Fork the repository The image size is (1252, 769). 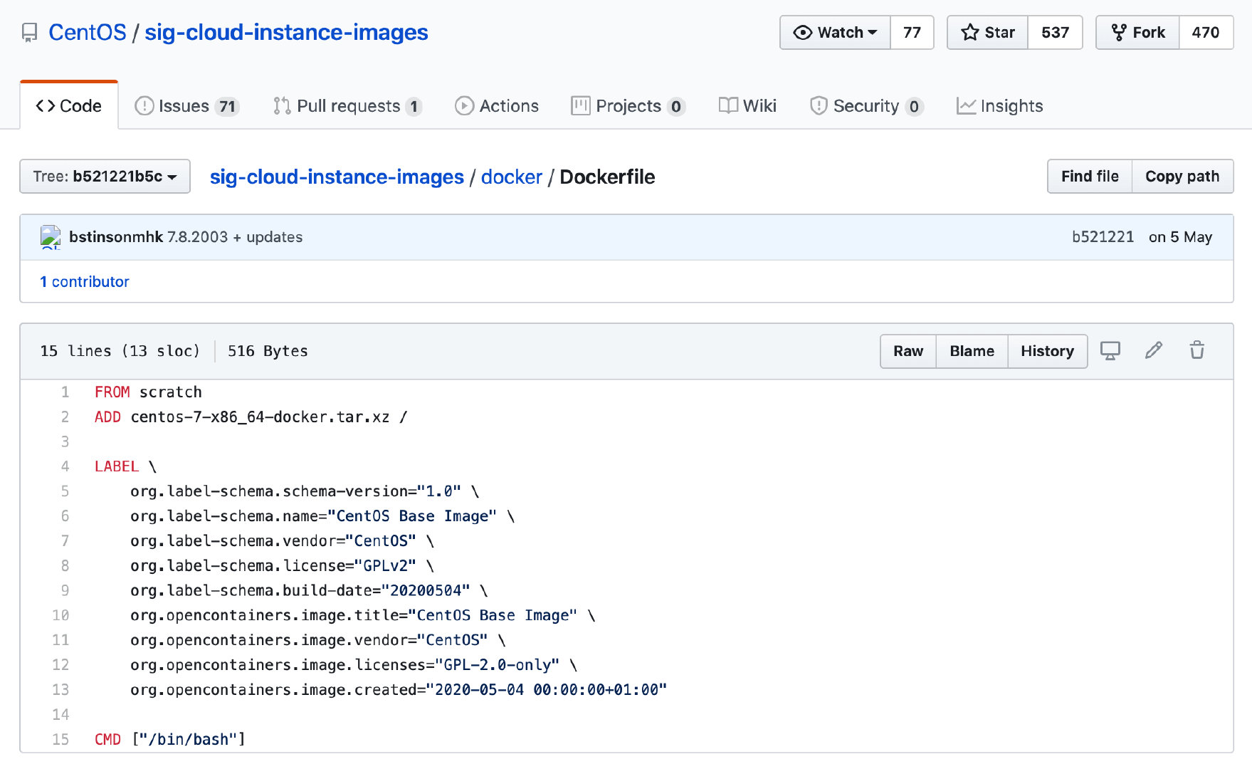coord(1137,33)
